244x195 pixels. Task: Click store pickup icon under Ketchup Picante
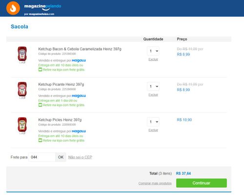click(x=40, y=105)
